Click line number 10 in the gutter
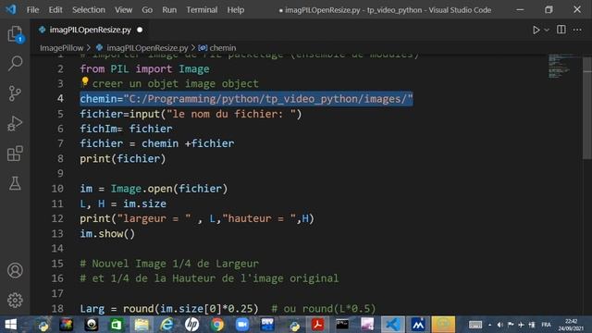 pyautogui.click(x=57, y=189)
